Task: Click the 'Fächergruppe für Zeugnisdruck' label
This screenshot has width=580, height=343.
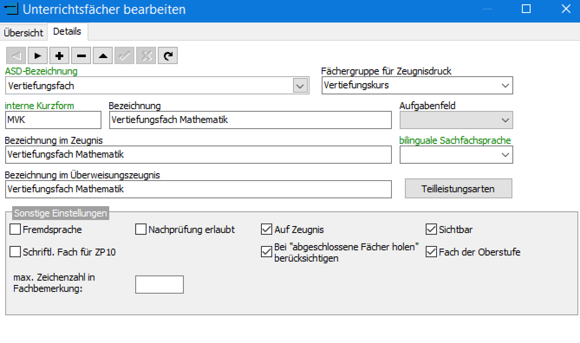Action: (386, 71)
